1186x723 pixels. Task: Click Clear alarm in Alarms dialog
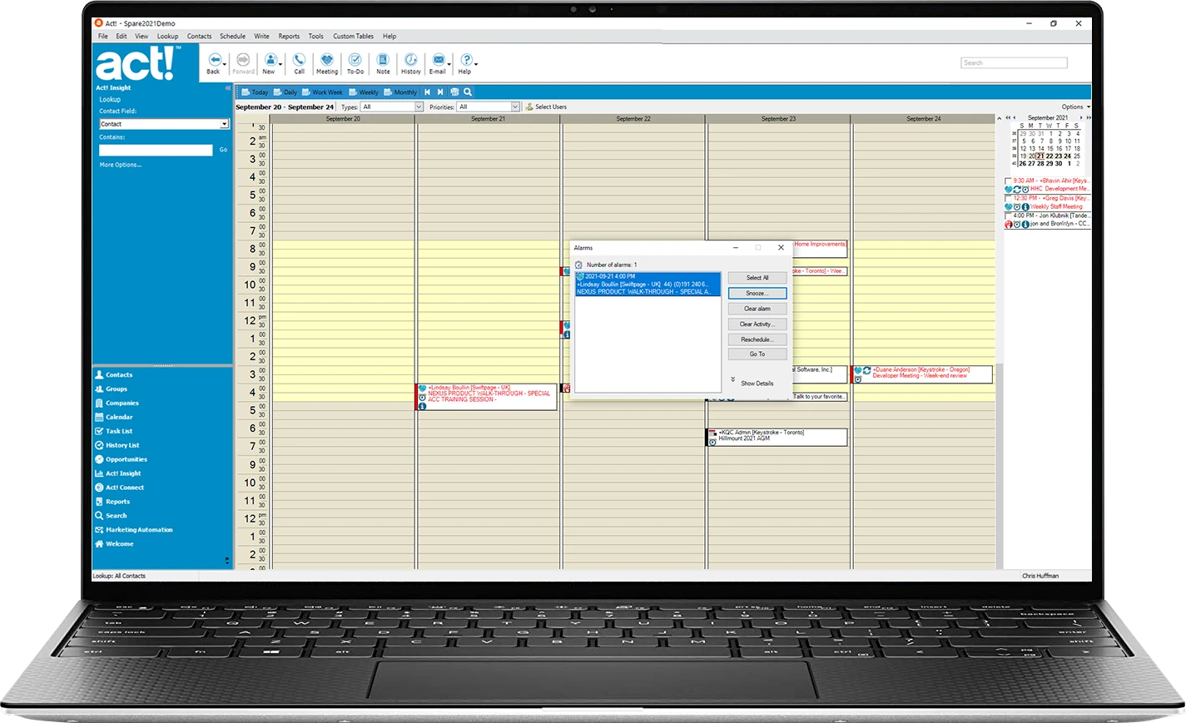[757, 309]
